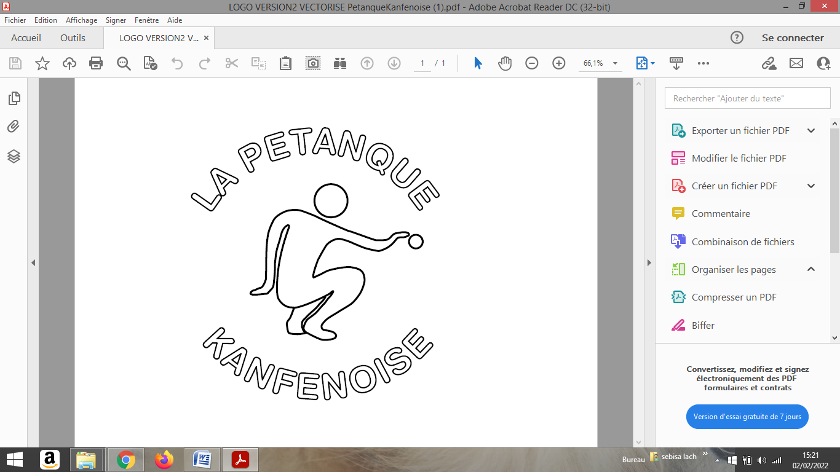Open the attachments paperclip panel
This screenshot has width=840, height=472.
click(x=14, y=127)
